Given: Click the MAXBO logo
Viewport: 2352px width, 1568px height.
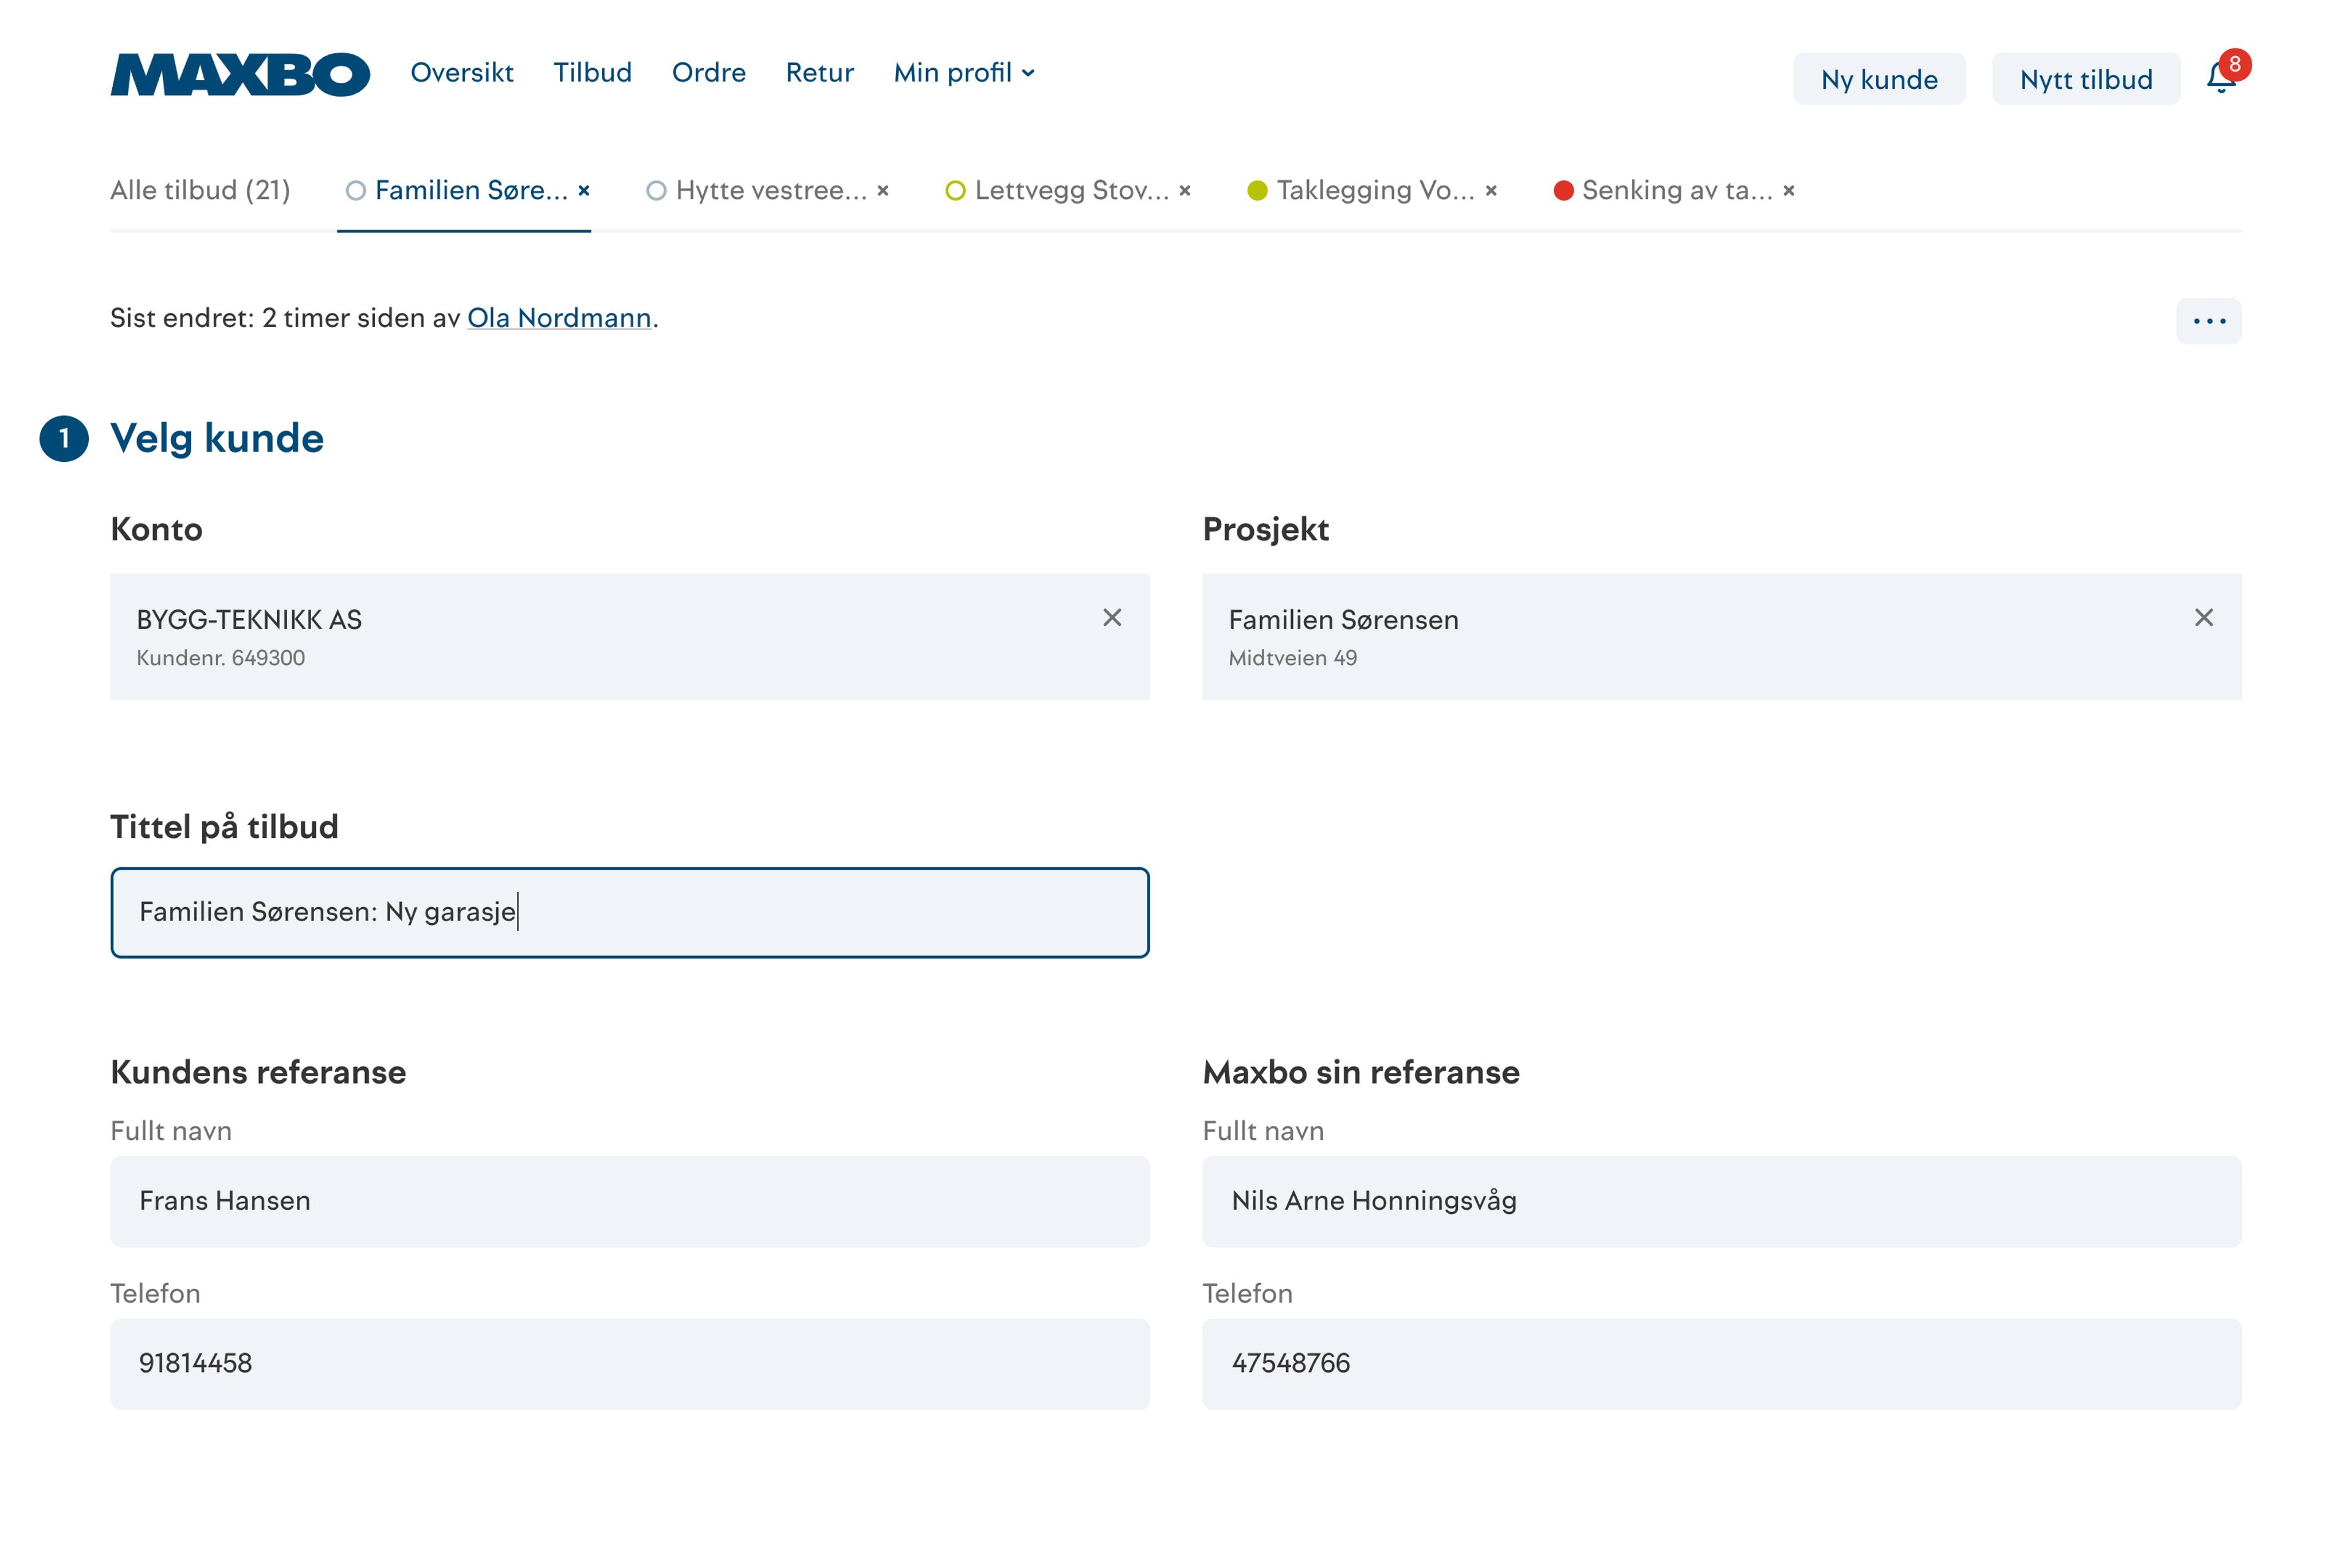Looking at the screenshot, I should (x=240, y=74).
